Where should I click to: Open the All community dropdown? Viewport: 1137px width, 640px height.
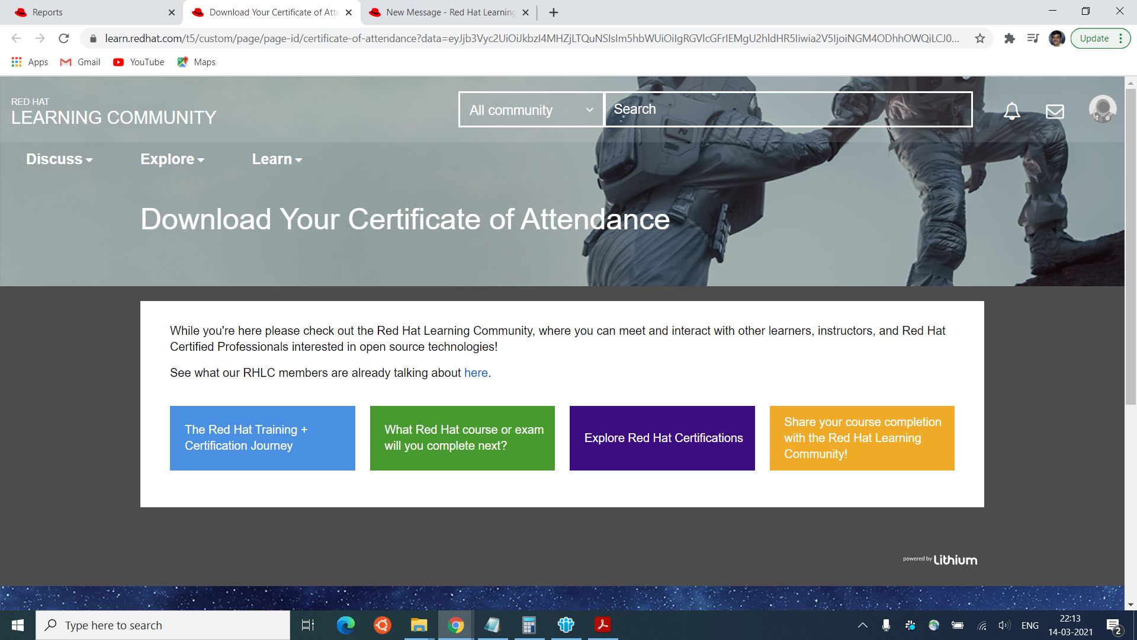pos(530,109)
